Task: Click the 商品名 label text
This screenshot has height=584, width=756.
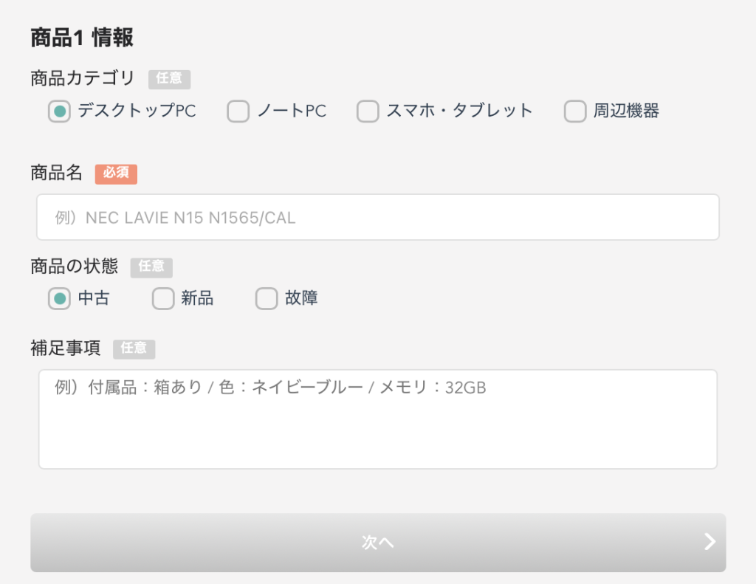Action: pyautogui.click(x=56, y=174)
